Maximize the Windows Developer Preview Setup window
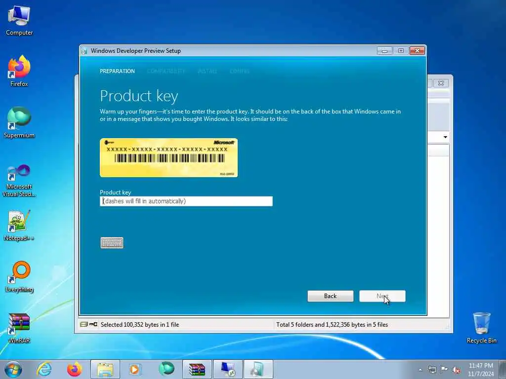Screen dimensions: 506x379 [x=401, y=51]
